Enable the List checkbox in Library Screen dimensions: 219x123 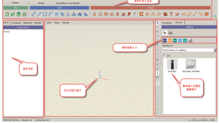click(165, 55)
